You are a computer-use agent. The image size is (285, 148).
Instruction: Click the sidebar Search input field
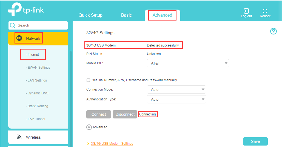click(41, 25)
